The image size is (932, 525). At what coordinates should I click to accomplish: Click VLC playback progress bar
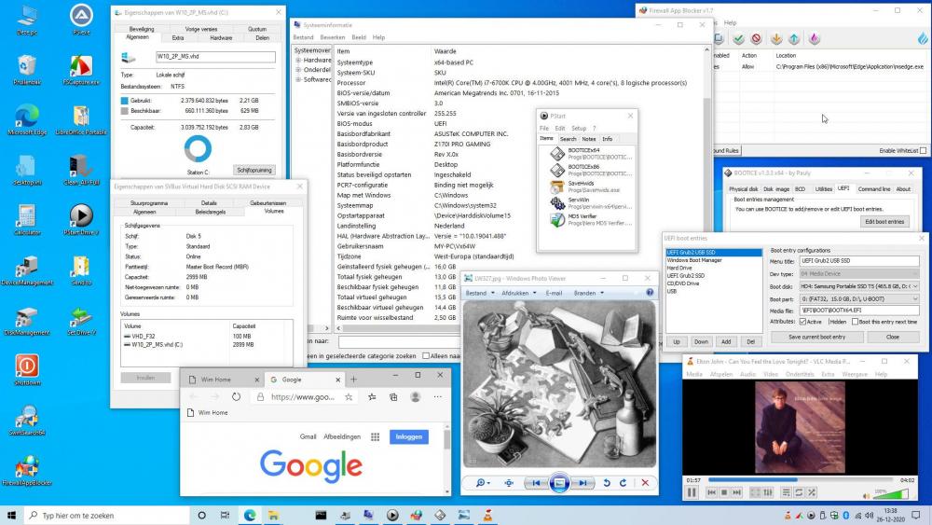point(800,479)
